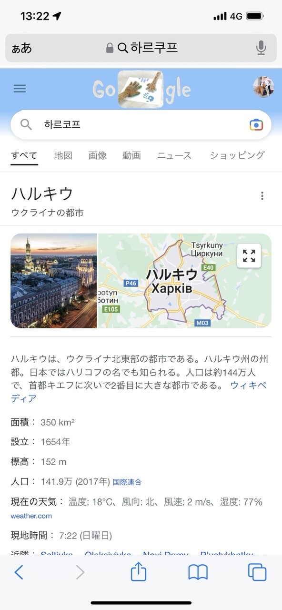282x610 pixels.
Task: Tap the Google Doodle logo
Action: click(x=141, y=89)
